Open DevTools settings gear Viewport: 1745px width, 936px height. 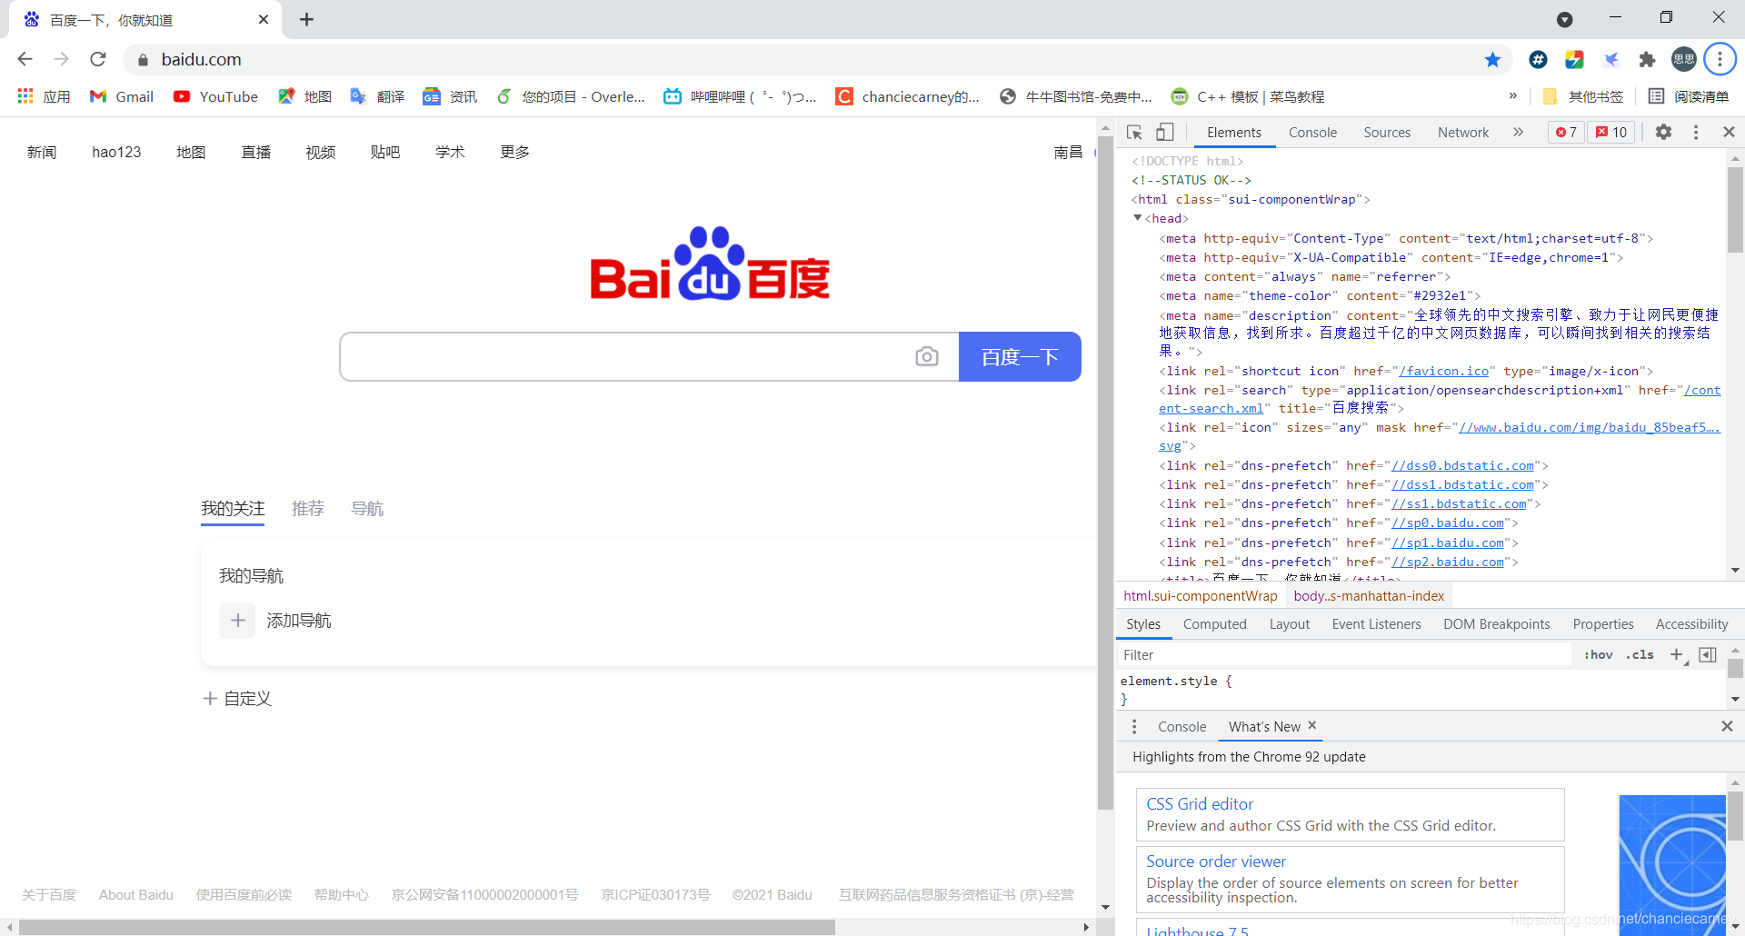tap(1663, 132)
